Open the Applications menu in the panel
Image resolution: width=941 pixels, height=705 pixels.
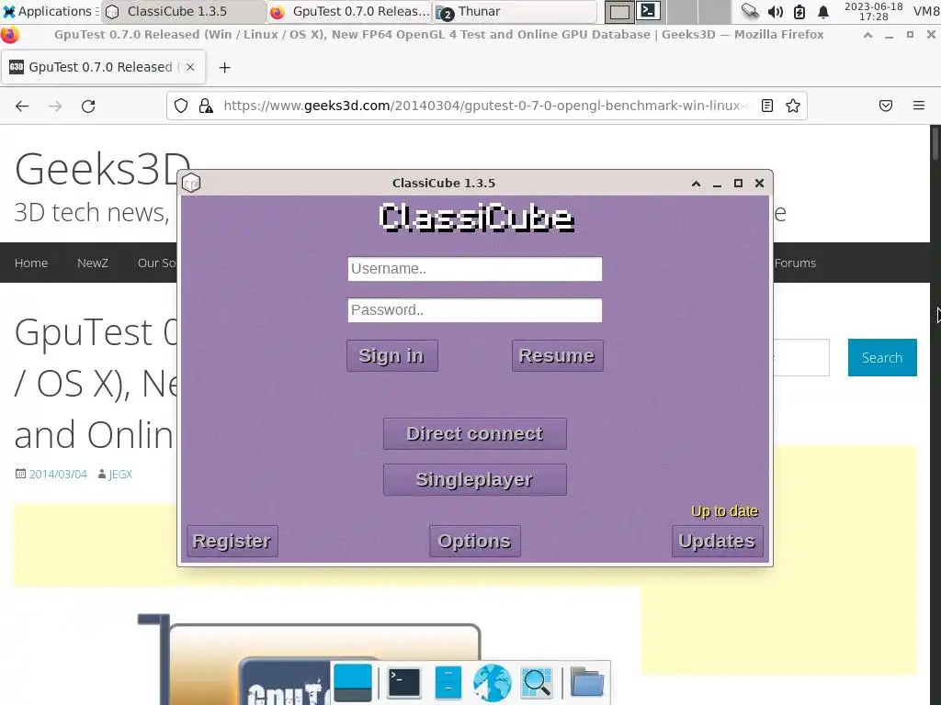[x=51, y=11]
